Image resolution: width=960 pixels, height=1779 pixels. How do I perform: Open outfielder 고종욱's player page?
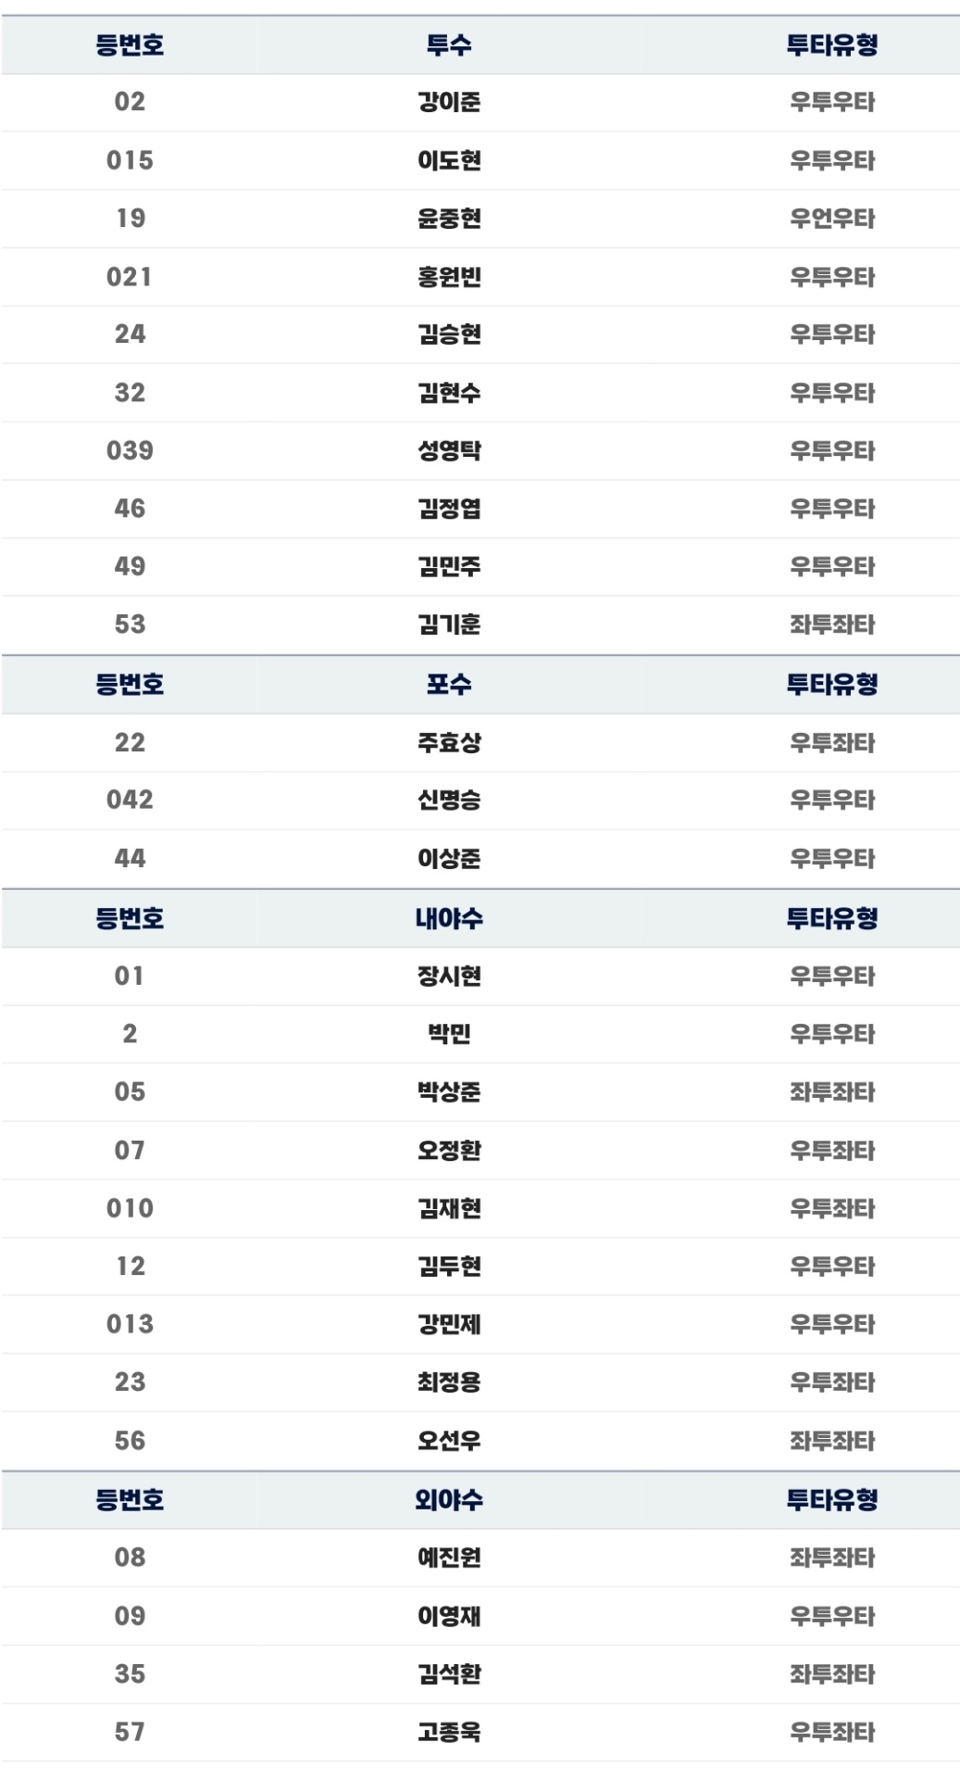pyautogui.click(x=449, y=1732)
